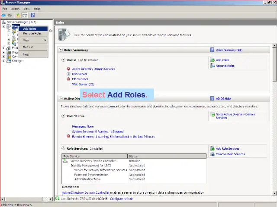Select Server for Network Information Services row

tap(134, 170)
